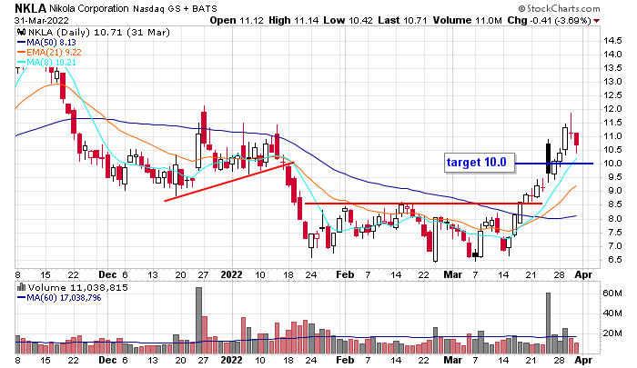Click the Chg -0.41 (-3.69%) value
Screen dimensions: 637x368
(549, 20)
